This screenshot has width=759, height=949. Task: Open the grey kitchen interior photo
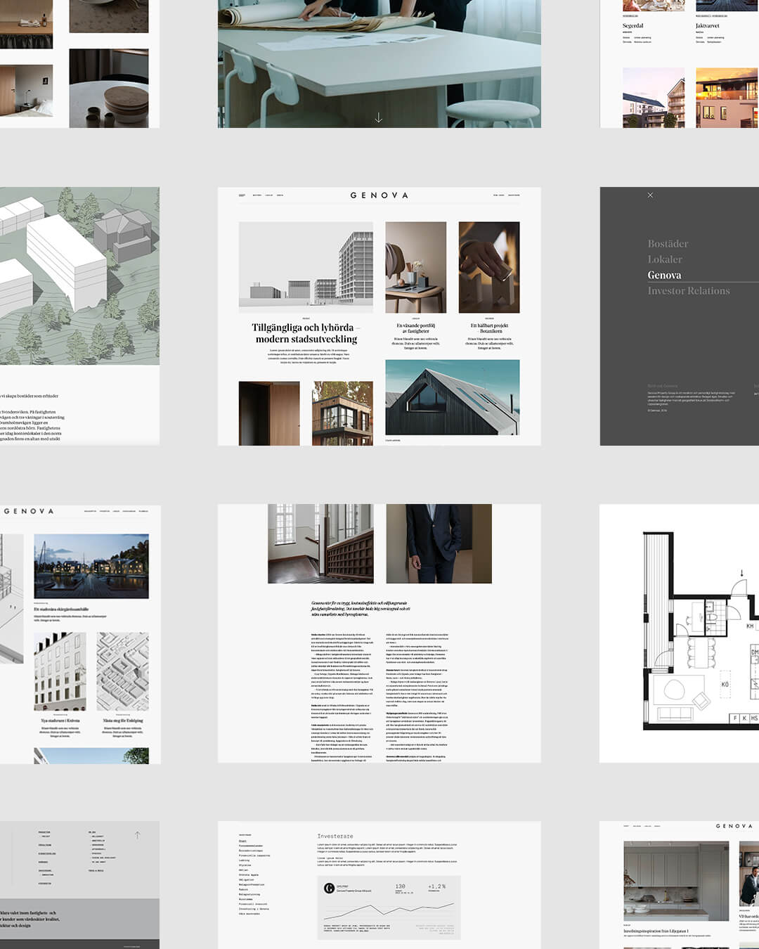pos(676,882)
